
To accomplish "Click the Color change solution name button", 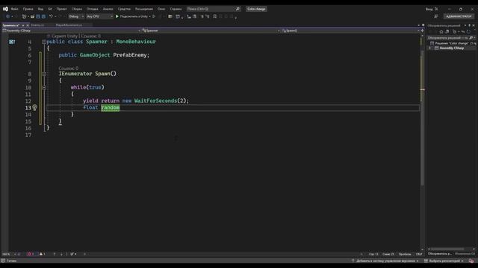I will [256, 9].
